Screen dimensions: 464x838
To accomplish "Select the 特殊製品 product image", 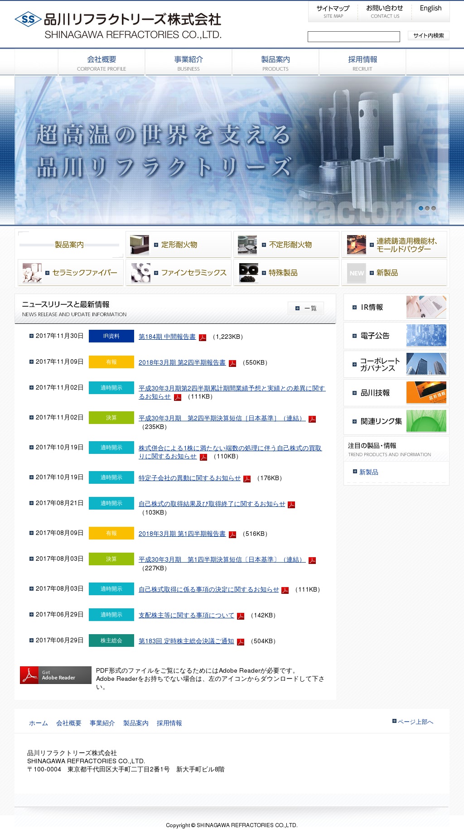I will click(248, 273).
